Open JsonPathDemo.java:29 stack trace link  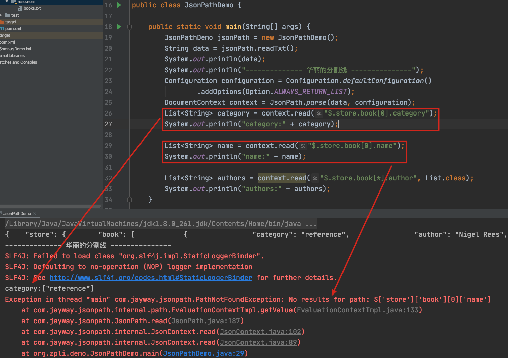pyautogui.click(x=203, y=353)
